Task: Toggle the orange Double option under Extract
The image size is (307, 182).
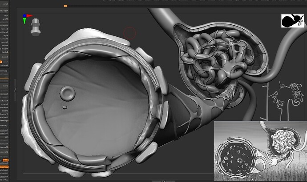Action: tap(1, 62)
